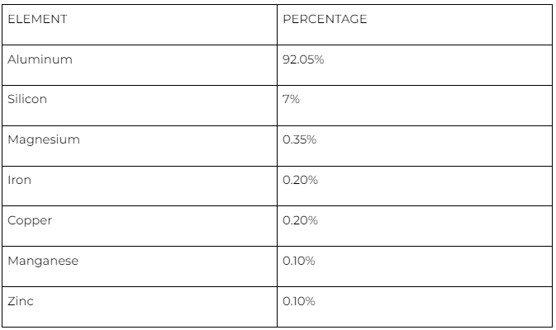Screen dimensions: 556x330
Task: Select the 0.20% value in Iron row
Action: [x=300, y=180]
